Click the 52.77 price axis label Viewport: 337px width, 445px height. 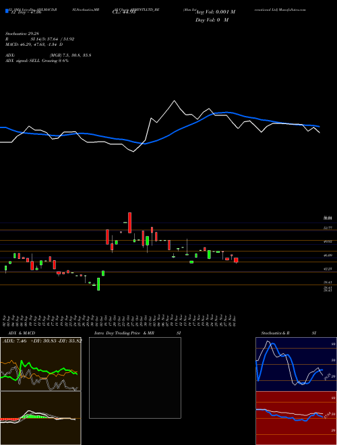click(328, 228)
